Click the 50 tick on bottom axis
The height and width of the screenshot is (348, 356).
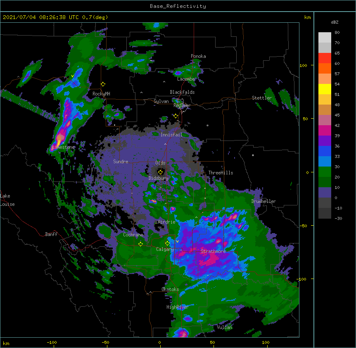coord(213,342)
